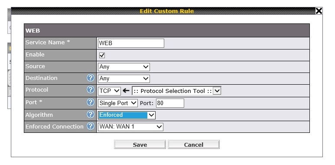335x165 pixels.
Task: Click the WEB section header
Action: [x=167, y=30]
